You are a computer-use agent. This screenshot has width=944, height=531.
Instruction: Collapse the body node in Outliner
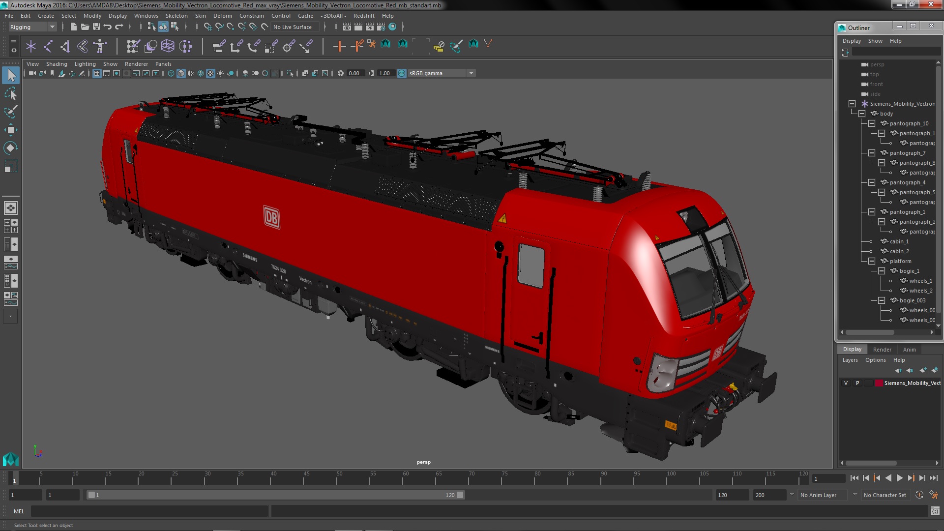click(862, 114)
